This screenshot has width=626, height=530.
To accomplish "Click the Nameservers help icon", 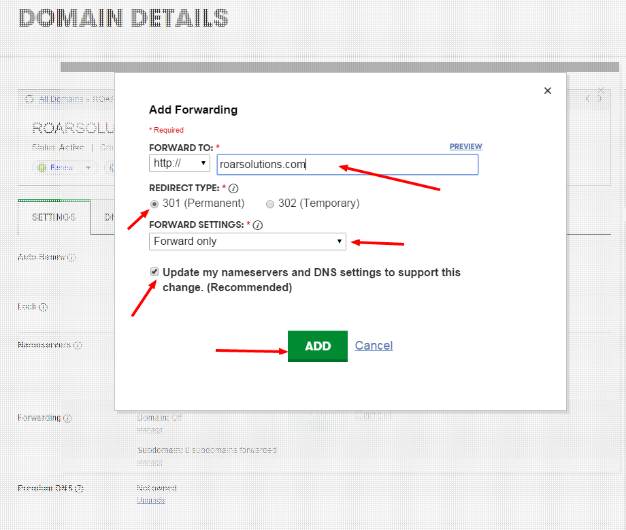I will click(78, 345).
